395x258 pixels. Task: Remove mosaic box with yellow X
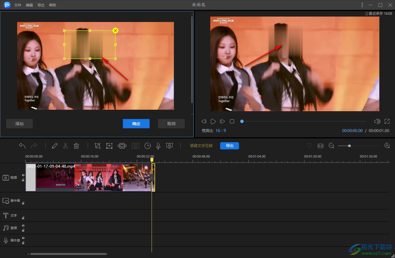click(x=115, y=30)
